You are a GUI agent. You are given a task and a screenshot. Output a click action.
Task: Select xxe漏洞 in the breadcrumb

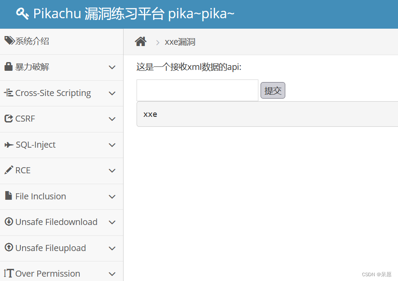coord(179,42)
